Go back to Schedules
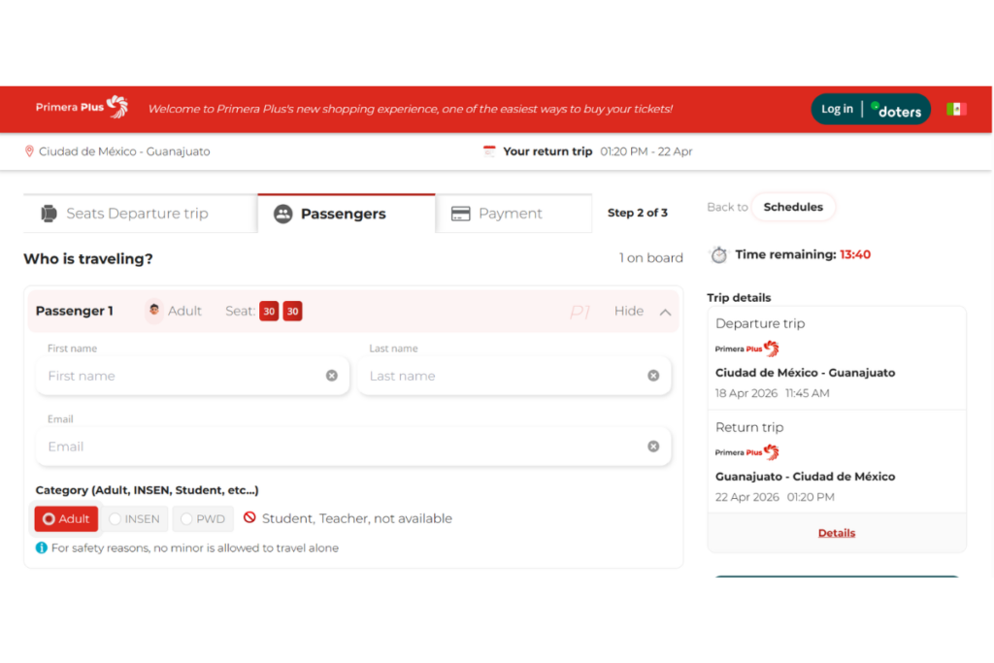 pyautogui.click(x=792, y=207)
